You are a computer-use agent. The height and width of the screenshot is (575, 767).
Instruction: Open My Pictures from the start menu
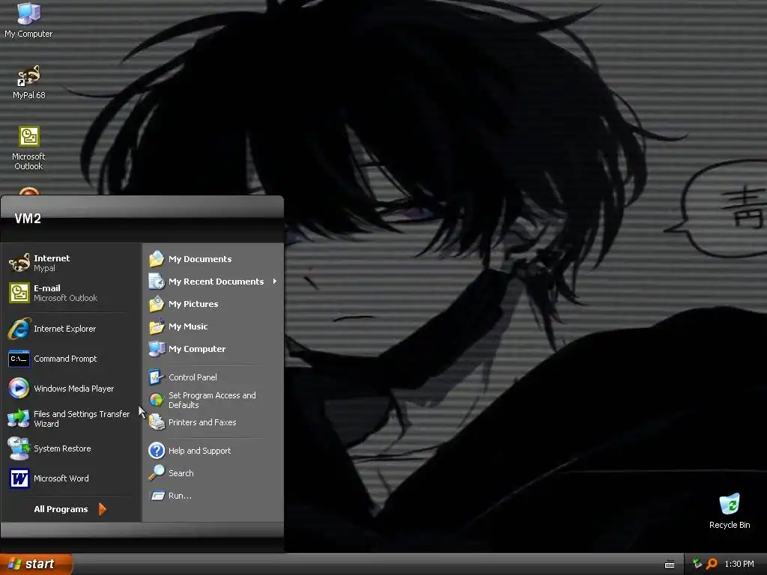click(x=213, y=304)
